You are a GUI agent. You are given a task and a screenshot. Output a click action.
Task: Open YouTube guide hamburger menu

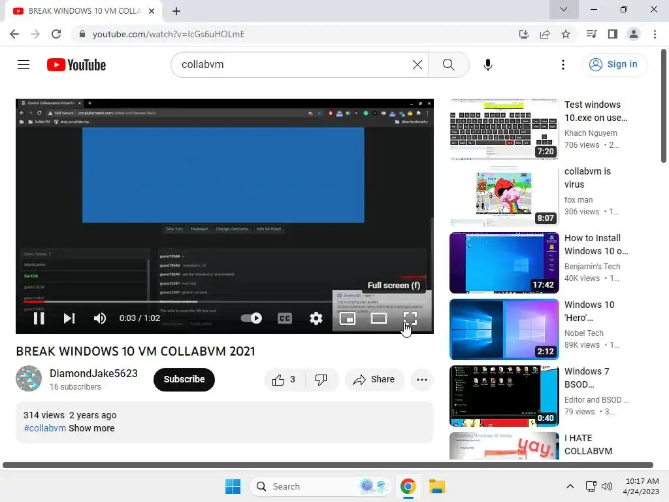[24, 65]
